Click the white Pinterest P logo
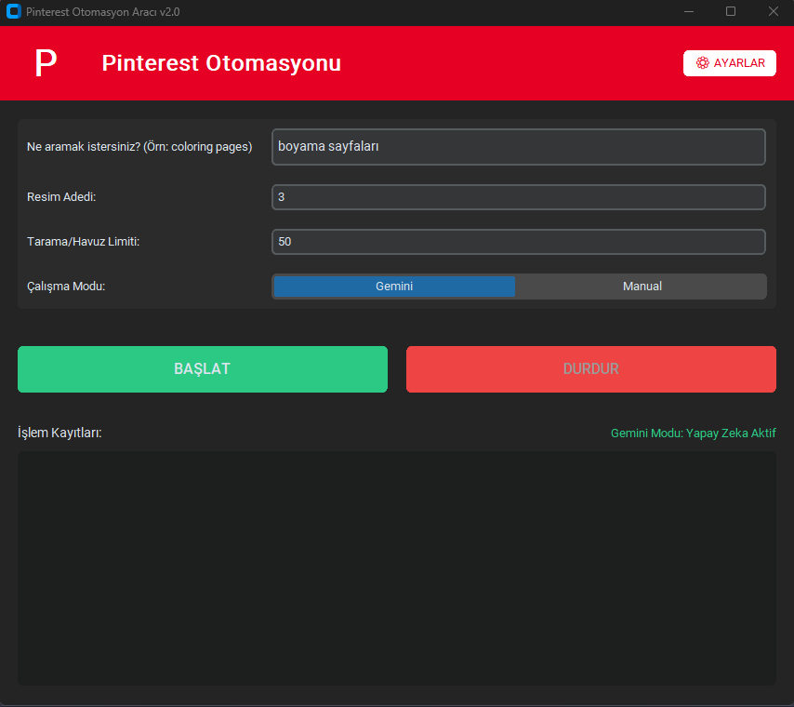Image resolution: width=794 pixels, height=707 pixels. 46,63
